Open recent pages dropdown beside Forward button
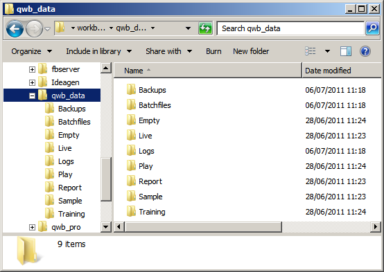 48,29
